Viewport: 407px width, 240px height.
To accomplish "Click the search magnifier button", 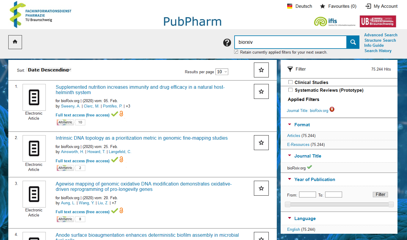I will [353, 42].
